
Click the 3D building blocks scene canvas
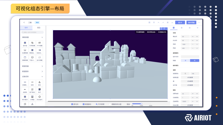[x=110, y=65]
